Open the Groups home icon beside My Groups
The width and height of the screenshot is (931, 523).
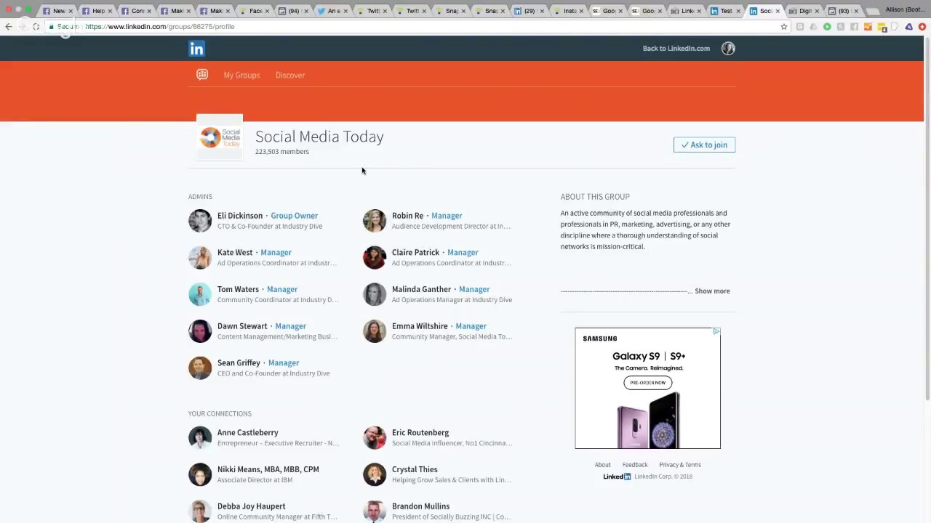pos(202,75)
